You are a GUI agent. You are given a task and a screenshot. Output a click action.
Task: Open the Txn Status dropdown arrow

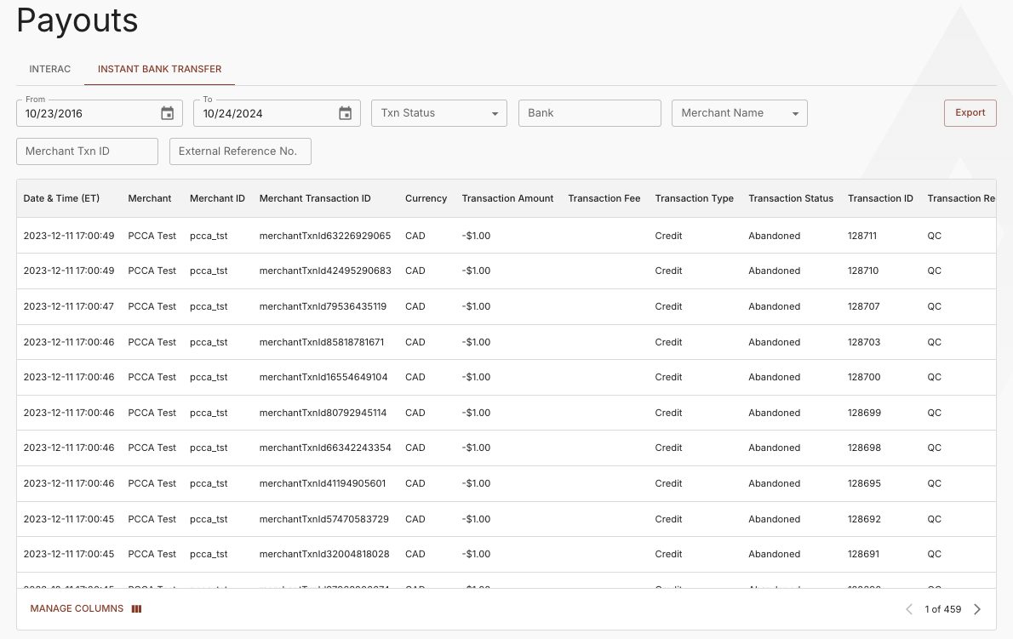click(x=495, y=113)
